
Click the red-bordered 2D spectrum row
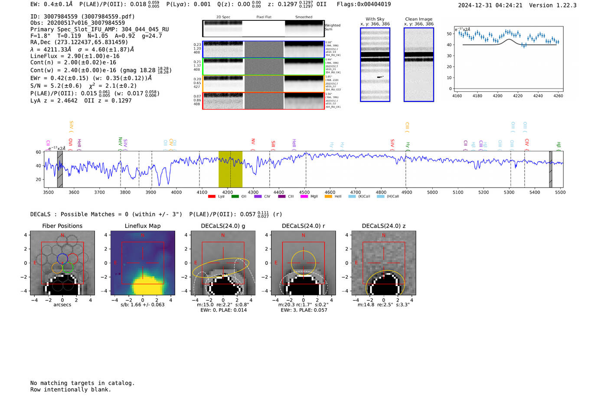pyautogui.click(x=263, y=101)
